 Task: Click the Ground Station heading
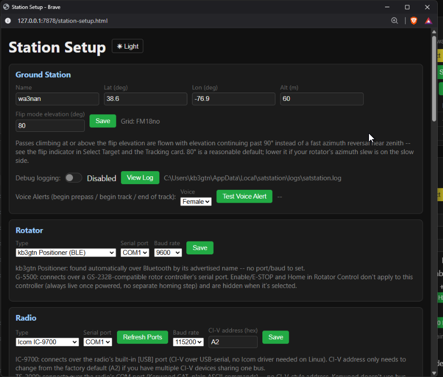coord(43,75)
